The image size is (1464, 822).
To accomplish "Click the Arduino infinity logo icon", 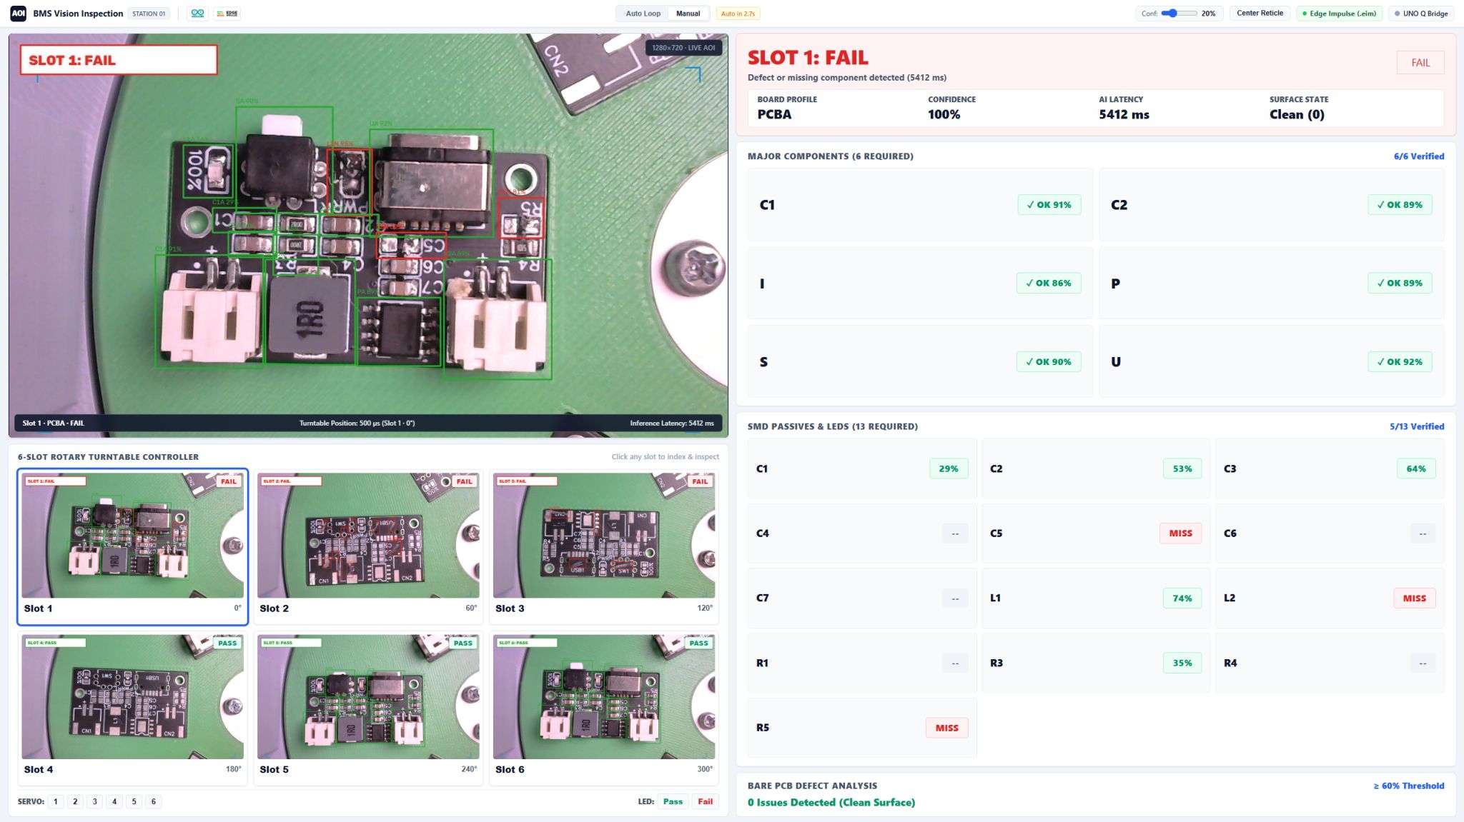I will tap(198, 14).
